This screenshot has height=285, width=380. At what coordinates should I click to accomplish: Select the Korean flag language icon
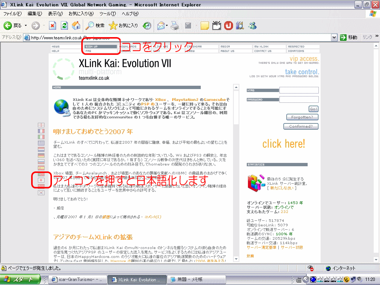click(41, 193)
